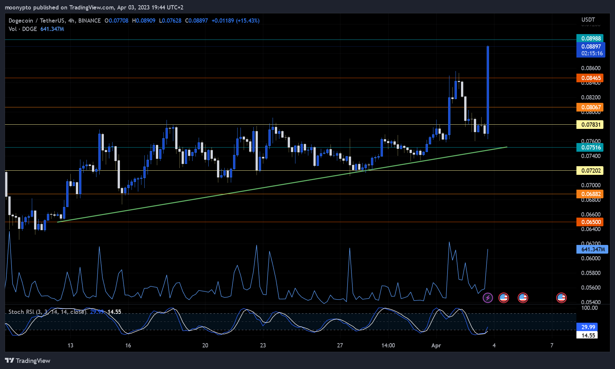615x369 pixels.
Task: Click the 0.06882 orange price label
Action: click(x=590, y=194)
